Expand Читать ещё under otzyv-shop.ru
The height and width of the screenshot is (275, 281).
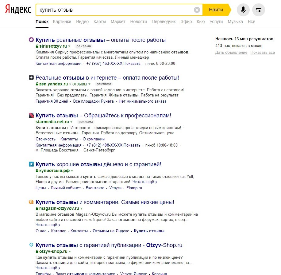[x=48, y=268]
